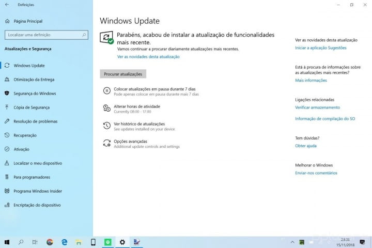
Task: Click Enviar-nos comentários feedback link
Action: (x=316, y=173)
